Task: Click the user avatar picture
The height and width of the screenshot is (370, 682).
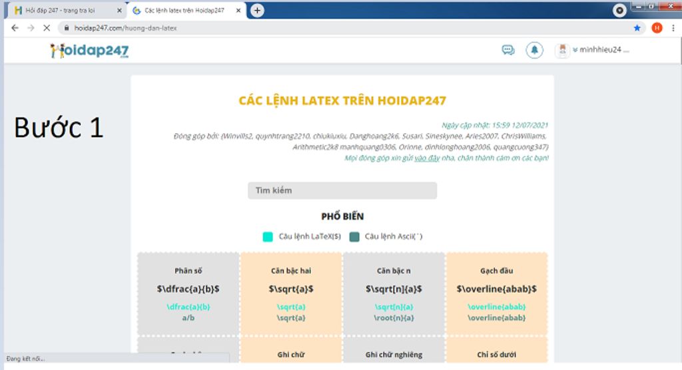Action: tap(562, 51)
